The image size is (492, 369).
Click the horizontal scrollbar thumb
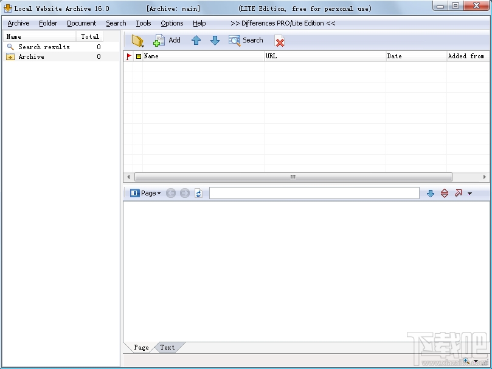pos(293,177)
